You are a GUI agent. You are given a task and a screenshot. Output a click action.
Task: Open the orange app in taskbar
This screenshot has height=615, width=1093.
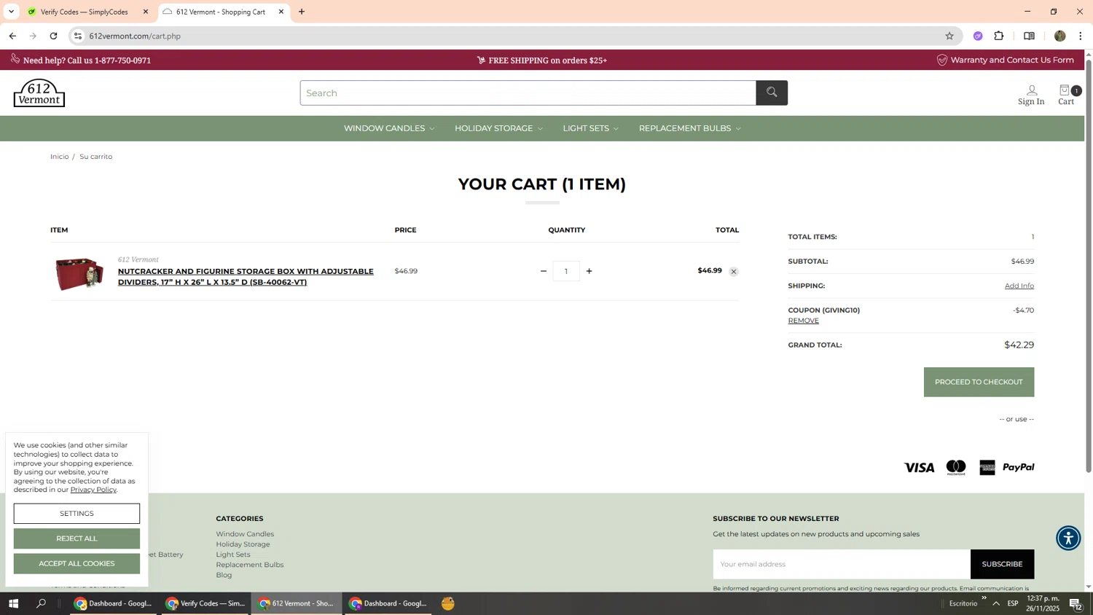(448, 603)
